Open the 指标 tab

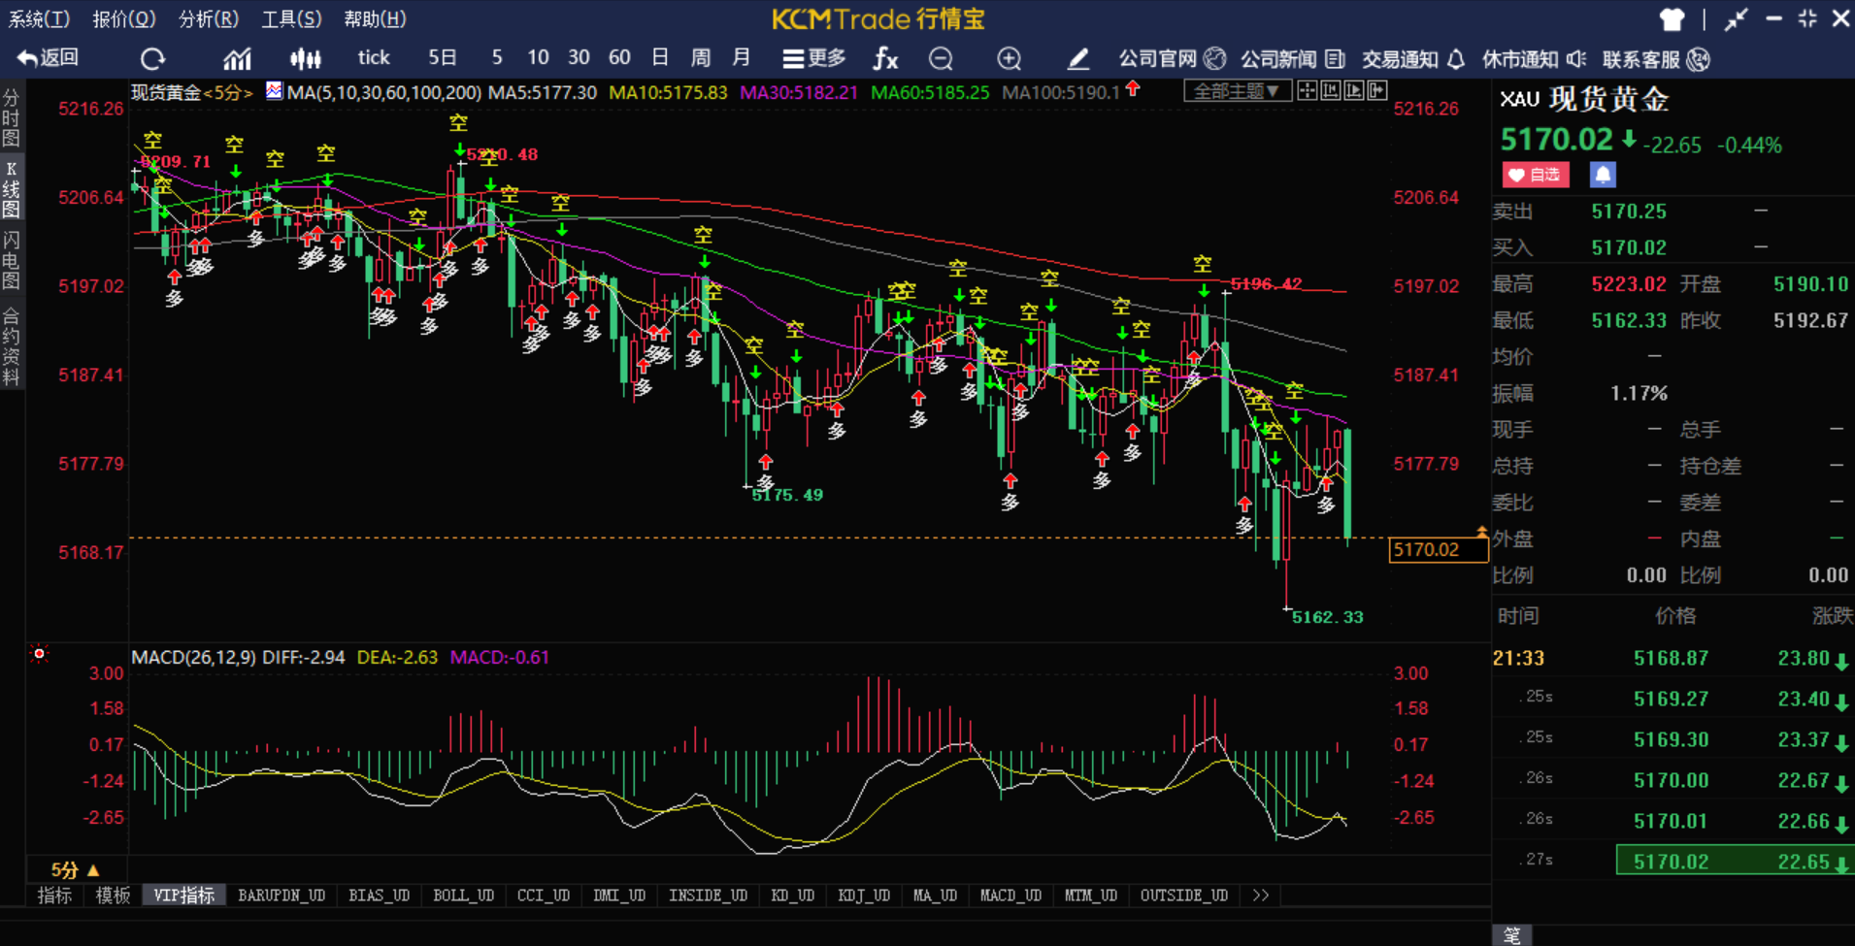pos(54,896)
